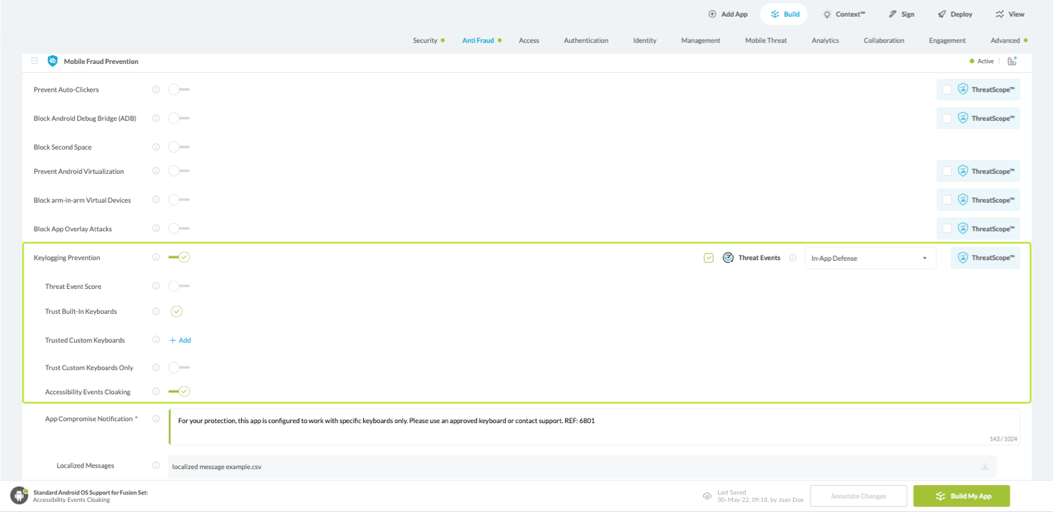The image size is (1053, 512).
Task: Open the Mobile Threat tab
Action: click(765, 40)
